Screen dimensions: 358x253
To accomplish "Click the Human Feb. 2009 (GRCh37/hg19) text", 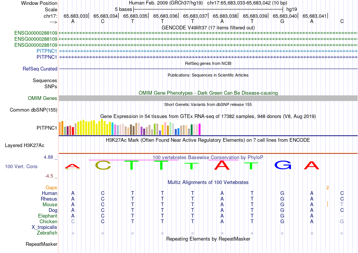I will click(x=166, y=3).
